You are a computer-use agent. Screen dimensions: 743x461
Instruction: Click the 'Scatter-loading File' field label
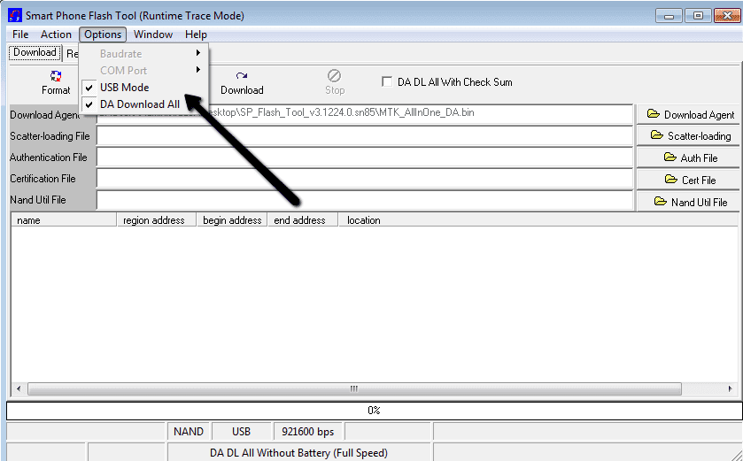[x=50, y=136]
